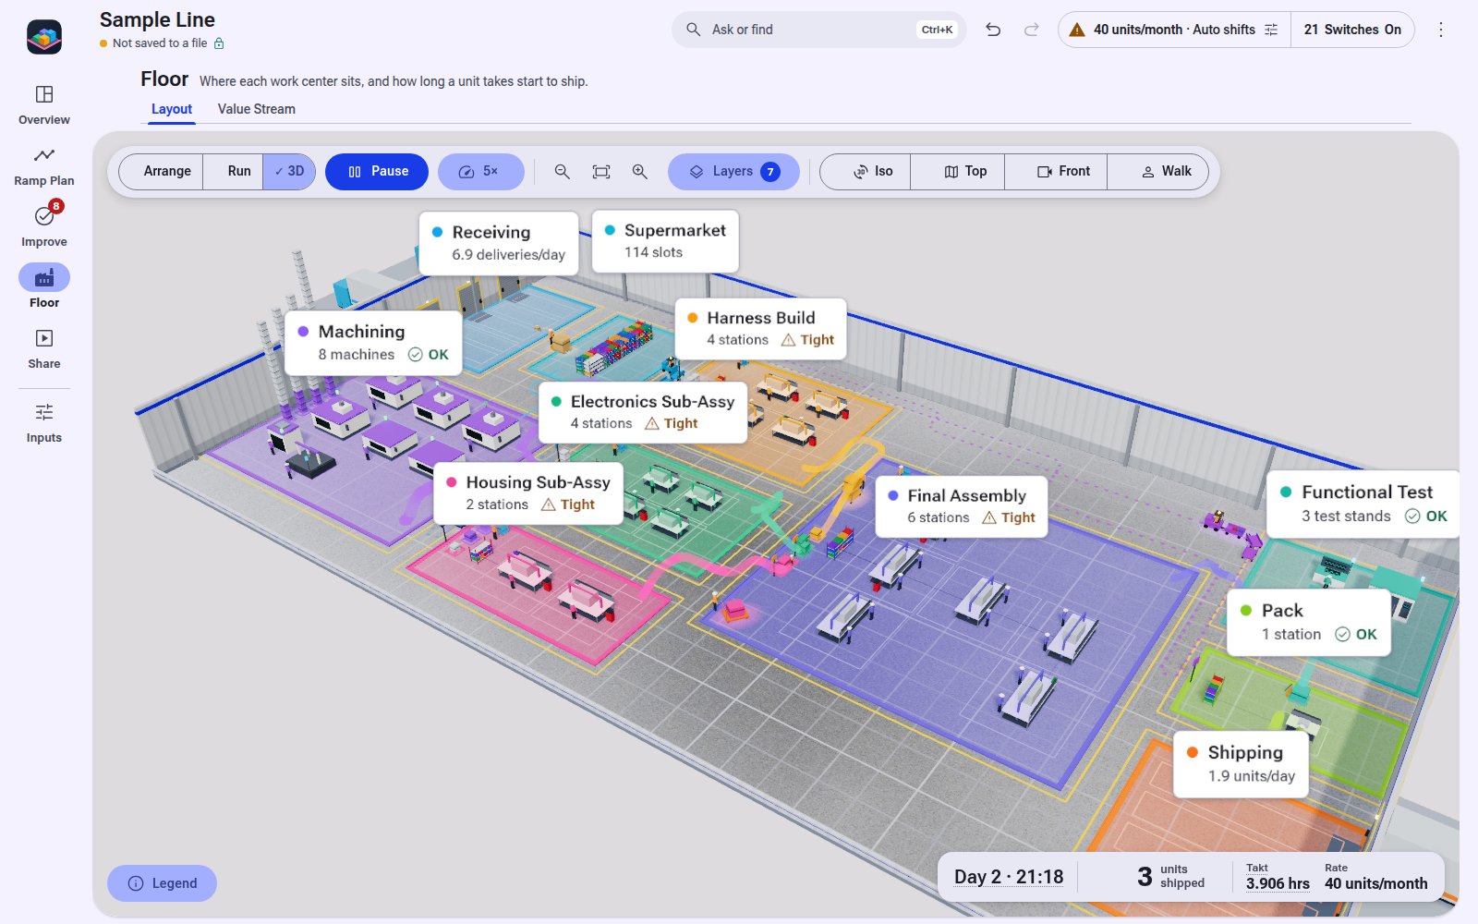Open the Inputs sliders page
Image resolution: width=1478 pixels, height=924 pixels.
44,423
